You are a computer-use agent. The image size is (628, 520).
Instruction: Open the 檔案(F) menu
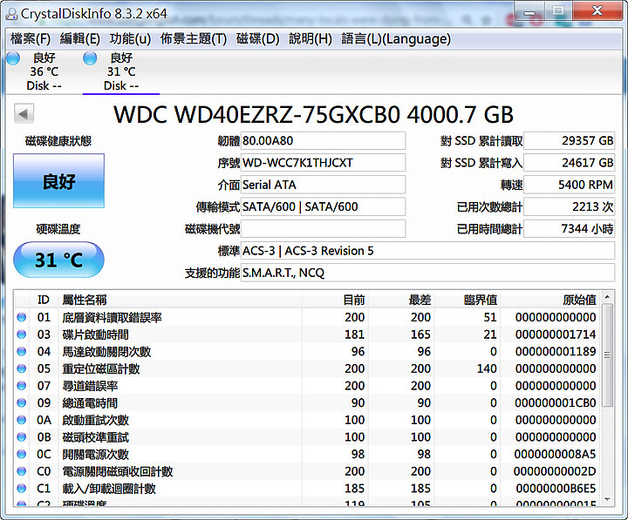(31, 39)
